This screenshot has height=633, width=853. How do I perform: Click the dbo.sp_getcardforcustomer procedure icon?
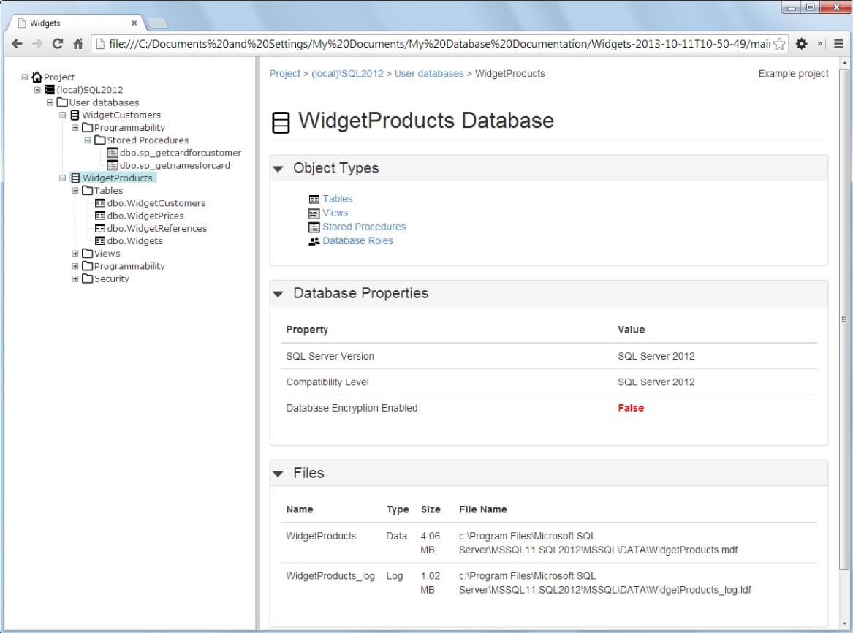point(113,153)
